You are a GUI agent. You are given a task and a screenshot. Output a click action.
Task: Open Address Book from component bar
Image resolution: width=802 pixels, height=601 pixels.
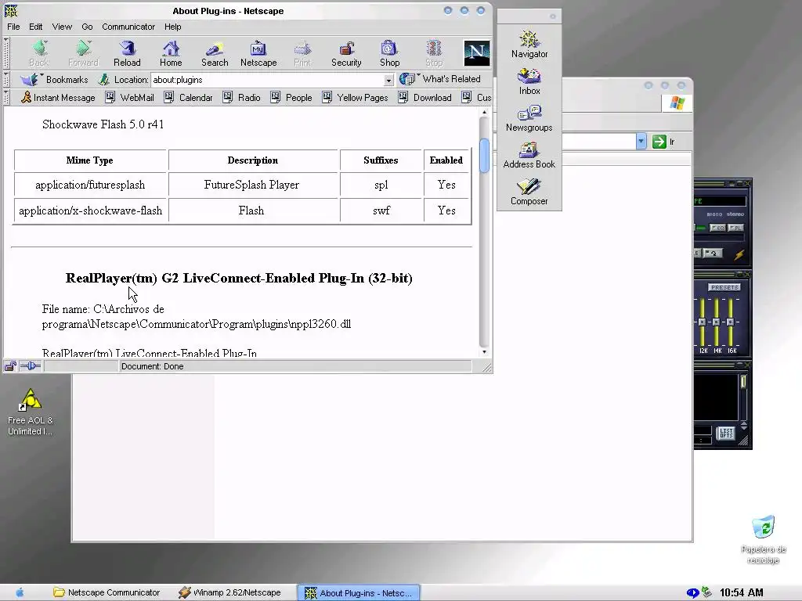529,156
